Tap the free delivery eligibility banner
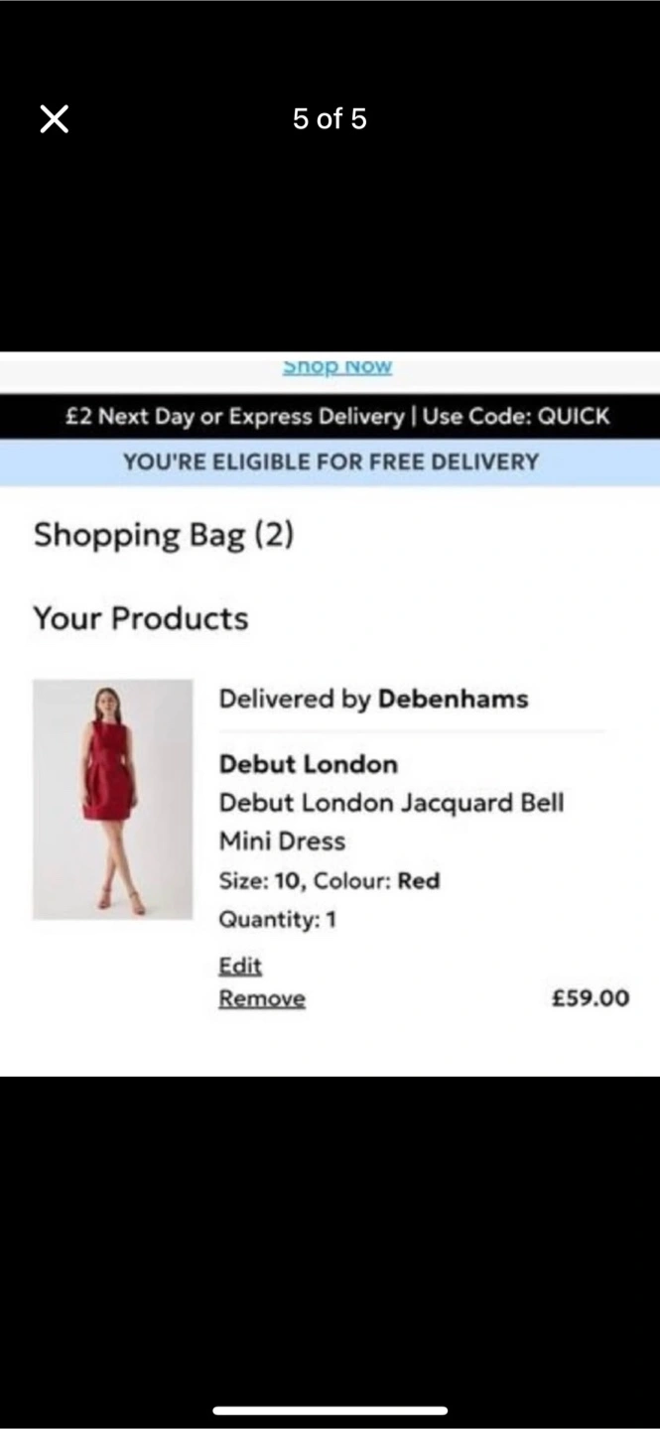Screen dimensions: 660x1429 click(x=330, y=461)
